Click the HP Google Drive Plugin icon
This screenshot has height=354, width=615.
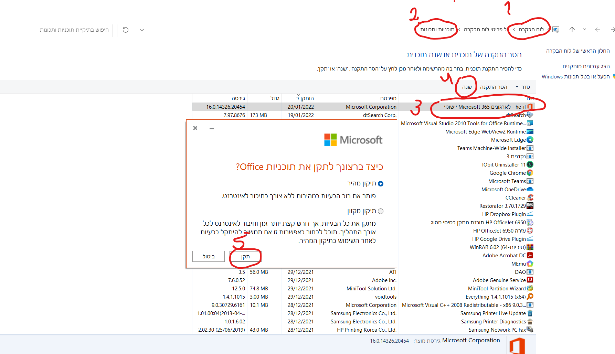tap(530, 239)
